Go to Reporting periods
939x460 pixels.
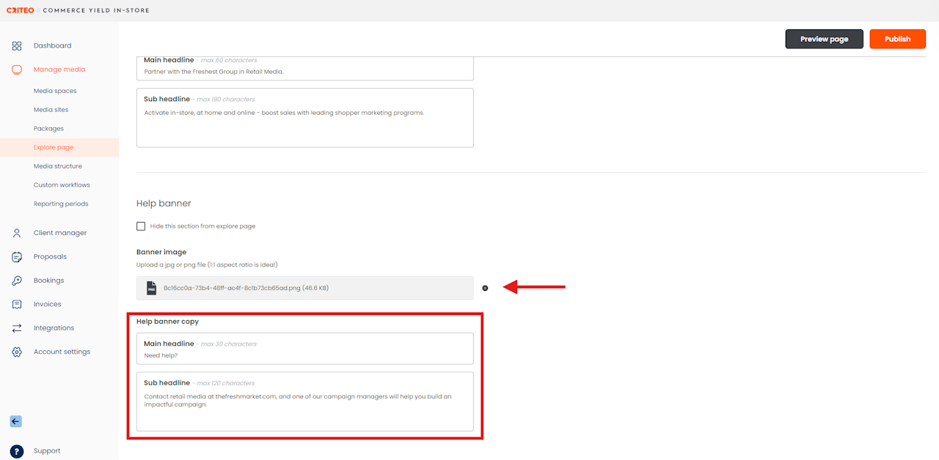(x=61, y=204)
